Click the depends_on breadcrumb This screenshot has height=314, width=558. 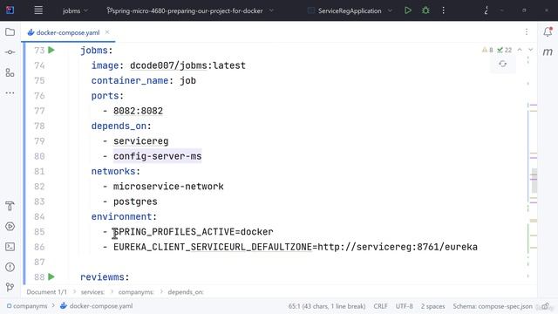[x=186, y=292]
